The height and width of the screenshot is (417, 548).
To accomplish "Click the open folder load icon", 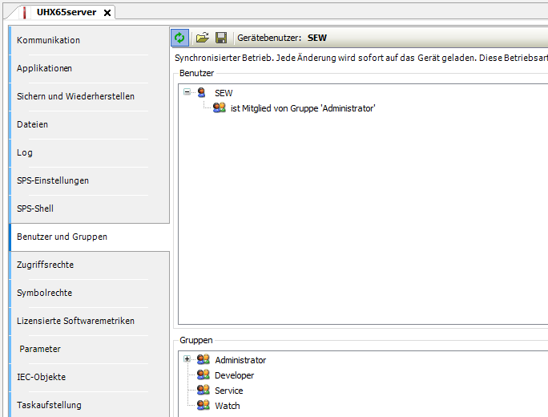I will tap(203, 38).
